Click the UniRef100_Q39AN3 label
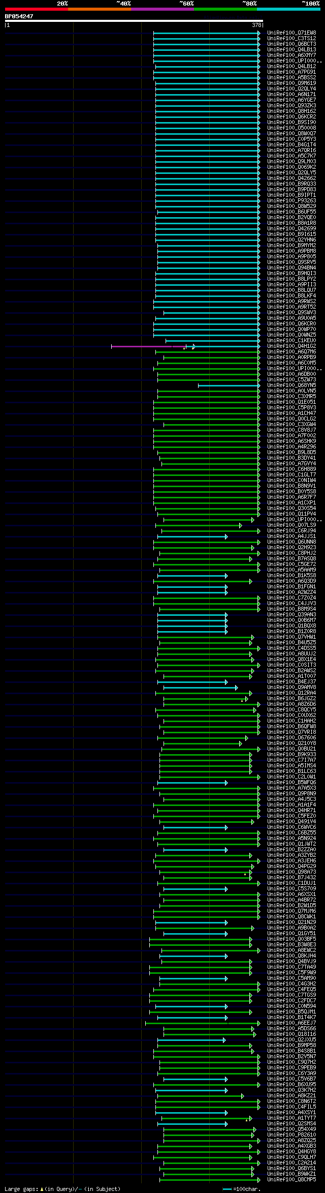This screenshot has height=1193, width=325. 291,614
